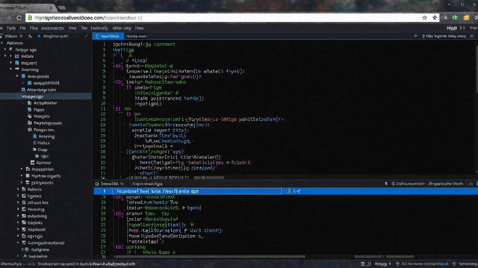The width and height of the screenshot is (478, 268).
Task: Click the outlined bookmark star in address bar
Action: pyautogui.click(x=425, y=17)
